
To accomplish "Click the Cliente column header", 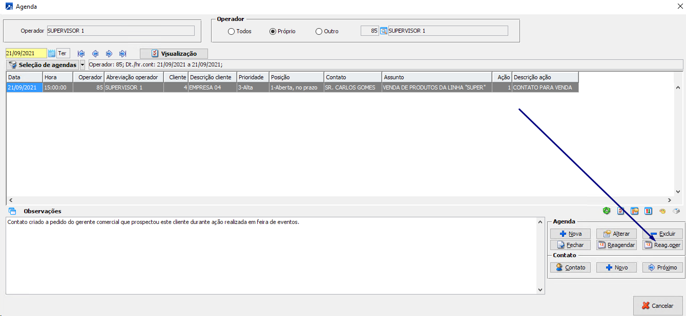I will (176, 77).
